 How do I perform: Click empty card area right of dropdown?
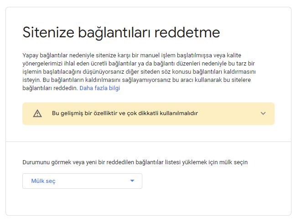pos(214,181)
